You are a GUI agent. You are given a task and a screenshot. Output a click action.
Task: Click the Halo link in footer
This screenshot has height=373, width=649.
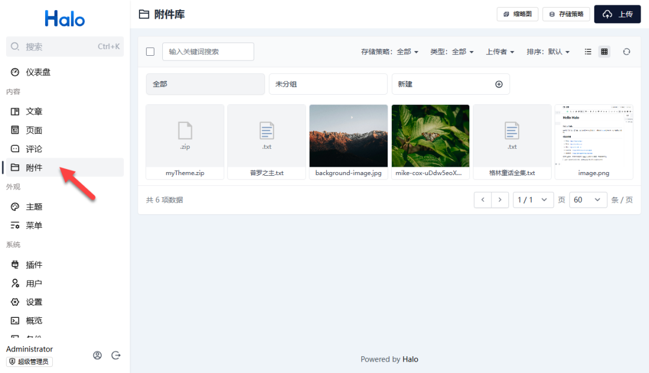point(410,359)
